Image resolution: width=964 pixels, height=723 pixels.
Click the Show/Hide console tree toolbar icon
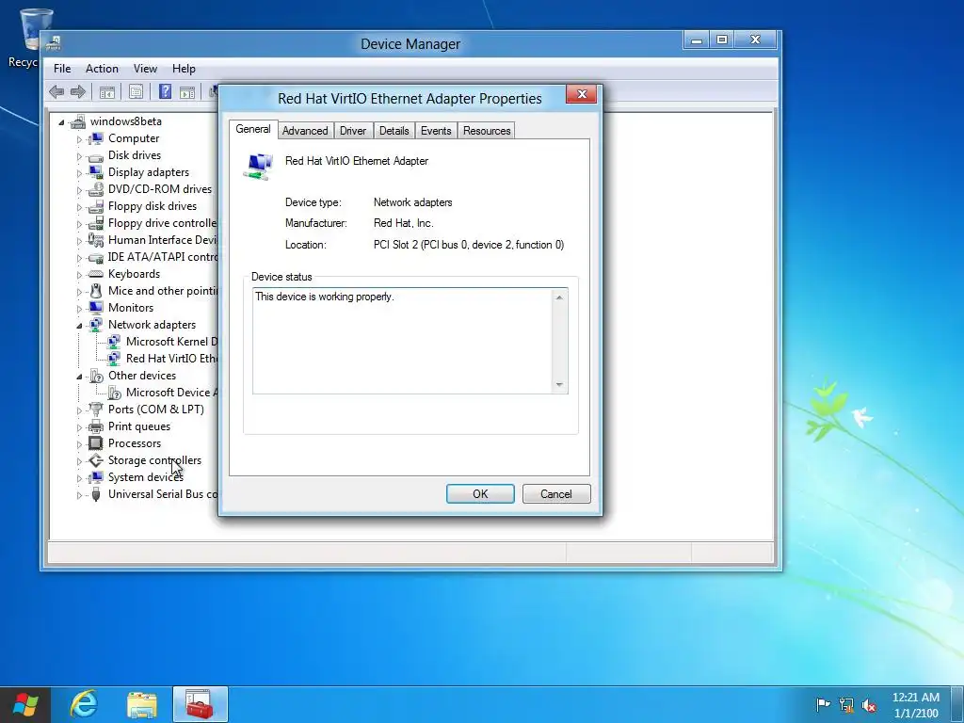[x=107, y=92]
